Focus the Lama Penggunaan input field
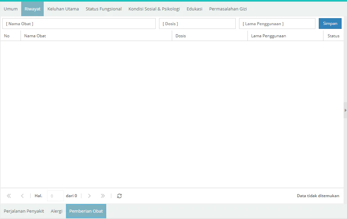The width and height of the screenshot is (347, 219). 277,24
